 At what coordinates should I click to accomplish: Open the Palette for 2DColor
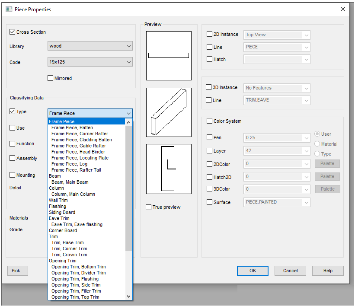coord(327,164)
